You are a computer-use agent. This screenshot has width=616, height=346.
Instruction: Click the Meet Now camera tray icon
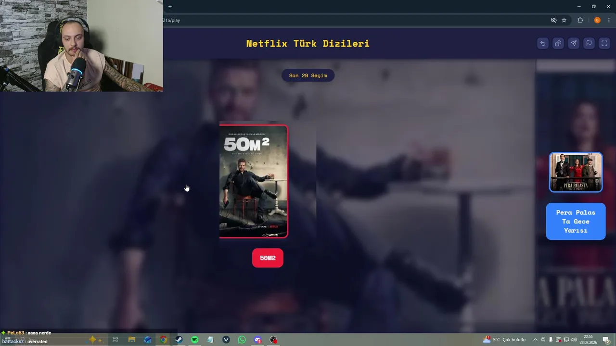coord(543,340)
